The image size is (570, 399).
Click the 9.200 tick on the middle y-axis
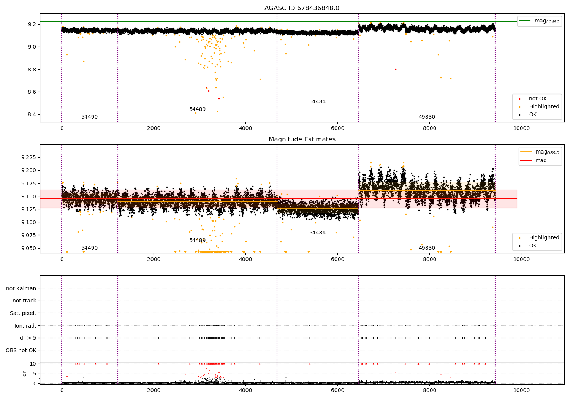[29, 170]
